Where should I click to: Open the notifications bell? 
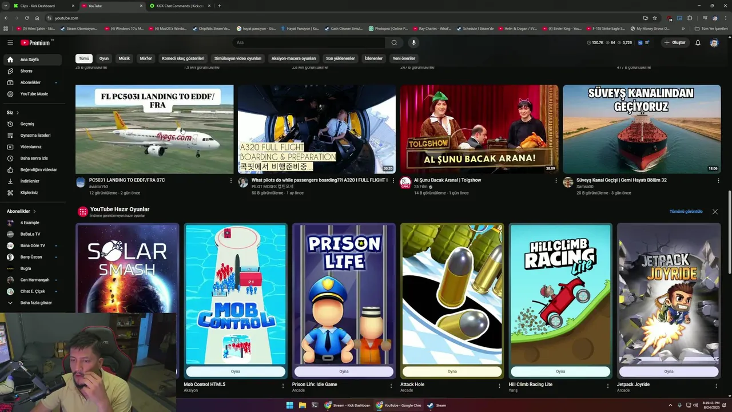(x=698, y=42)
